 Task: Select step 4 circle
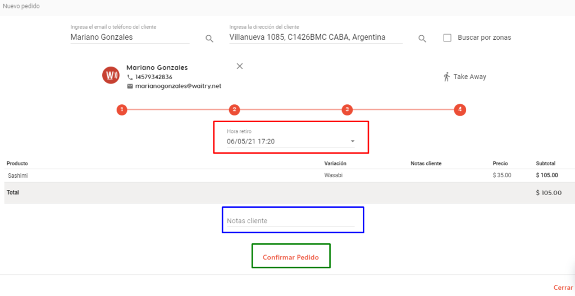tap(460, 109)
